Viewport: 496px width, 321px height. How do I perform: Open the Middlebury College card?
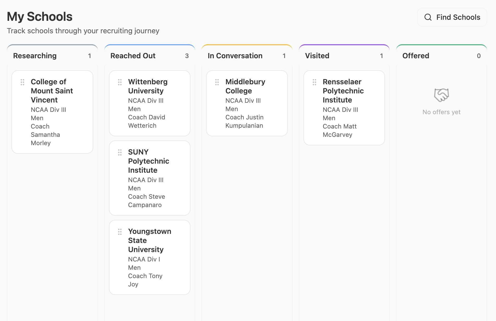[x=247, y=103]
